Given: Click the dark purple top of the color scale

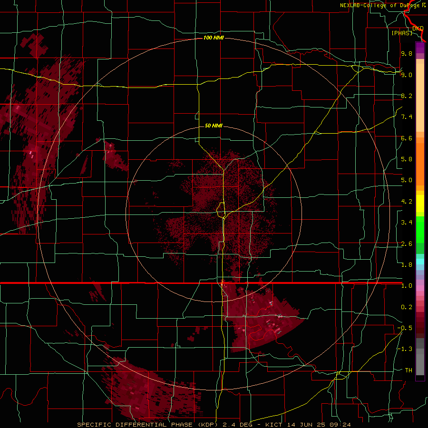Looking at the screenshot, I should tap(420, 48).
